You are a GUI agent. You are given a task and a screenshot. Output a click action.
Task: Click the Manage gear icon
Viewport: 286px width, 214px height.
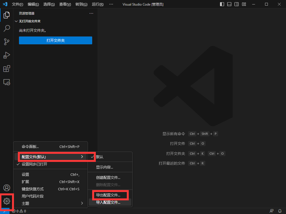coord(7,201)
